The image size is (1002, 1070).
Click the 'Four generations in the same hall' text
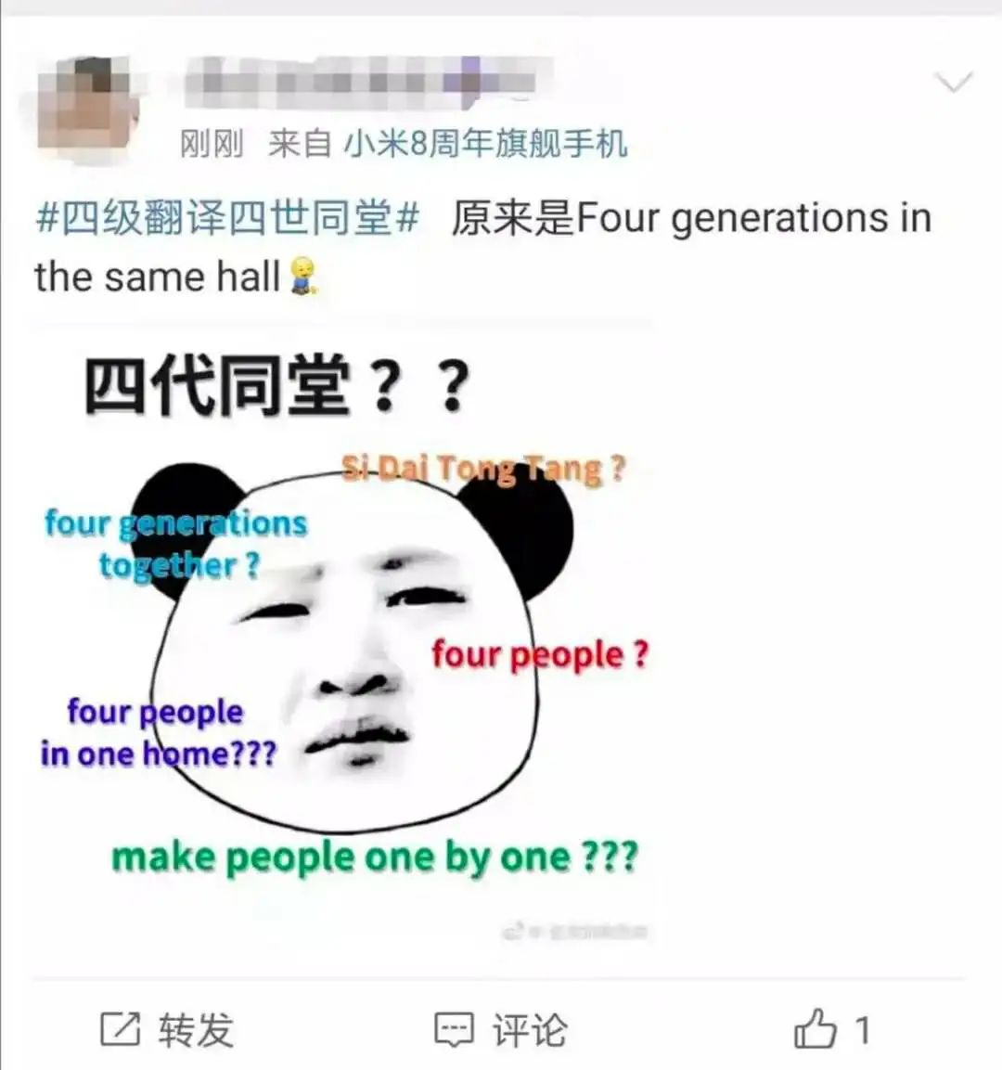point(482,248)
